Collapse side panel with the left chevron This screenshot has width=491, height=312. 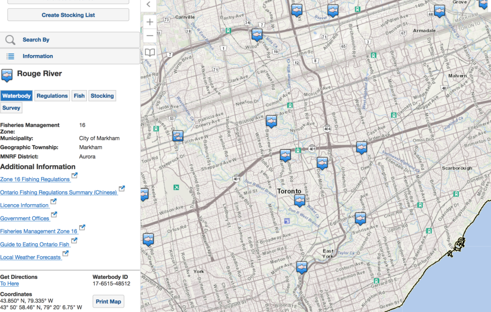[148, 5]
